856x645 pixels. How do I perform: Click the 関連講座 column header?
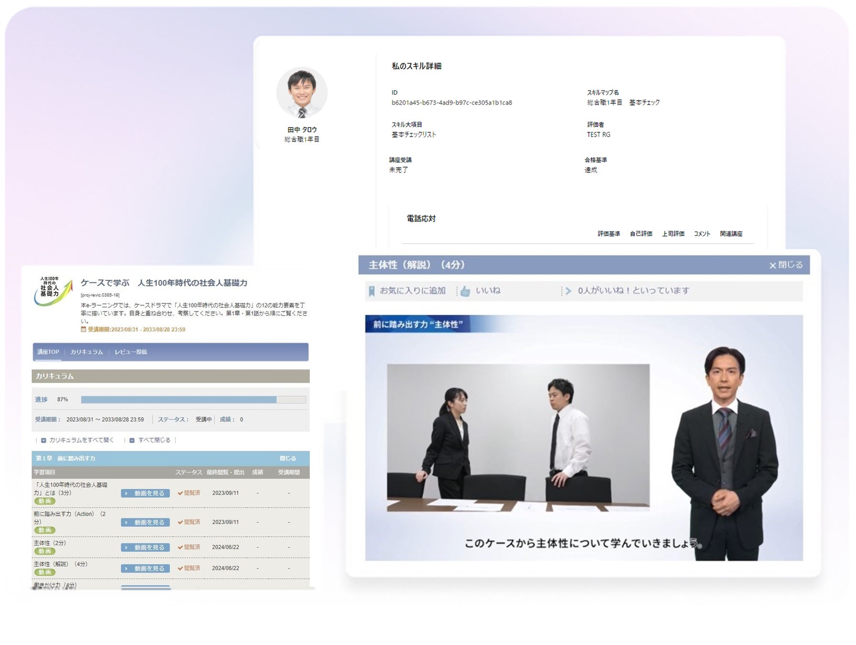pyautogui.click(x=731, y=234)
